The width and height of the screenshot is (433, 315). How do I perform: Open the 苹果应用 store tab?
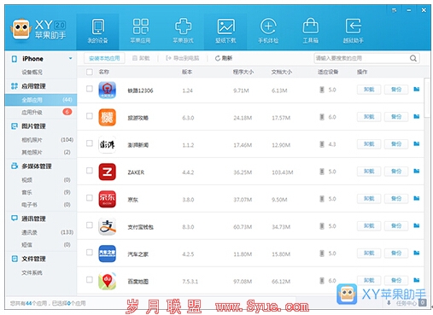pyautogui.click(x=140, y=32)
